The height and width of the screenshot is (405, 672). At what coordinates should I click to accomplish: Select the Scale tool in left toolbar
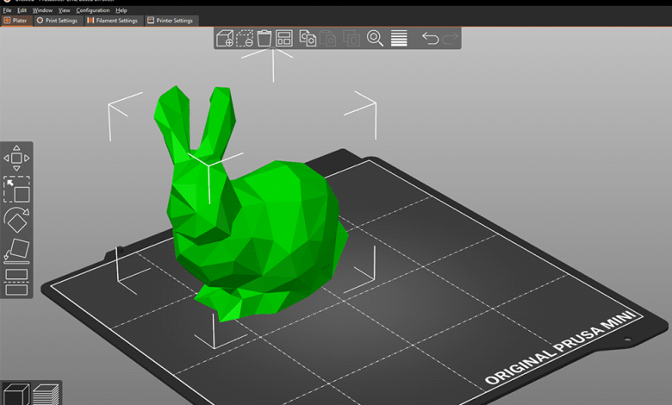(x=16, y=189)
